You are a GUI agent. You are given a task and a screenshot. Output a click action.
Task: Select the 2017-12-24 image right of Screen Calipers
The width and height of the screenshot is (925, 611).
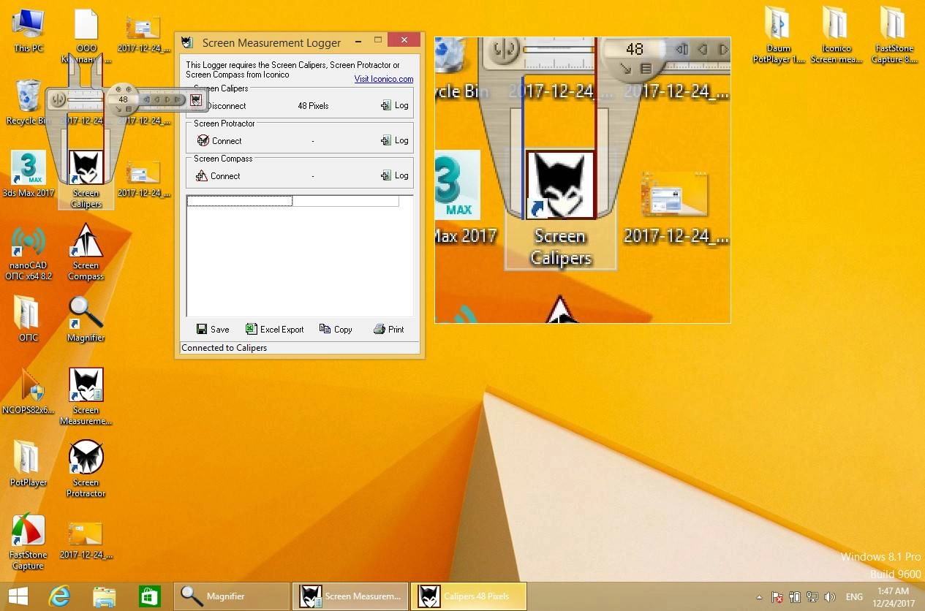click(143, 178)
